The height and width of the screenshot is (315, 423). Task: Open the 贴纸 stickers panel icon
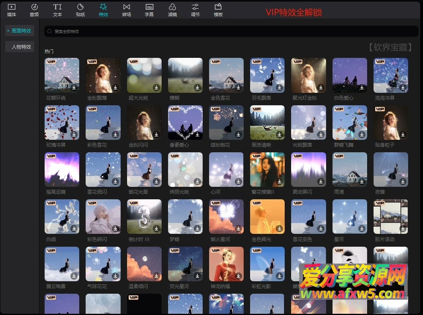coord(80,7)
